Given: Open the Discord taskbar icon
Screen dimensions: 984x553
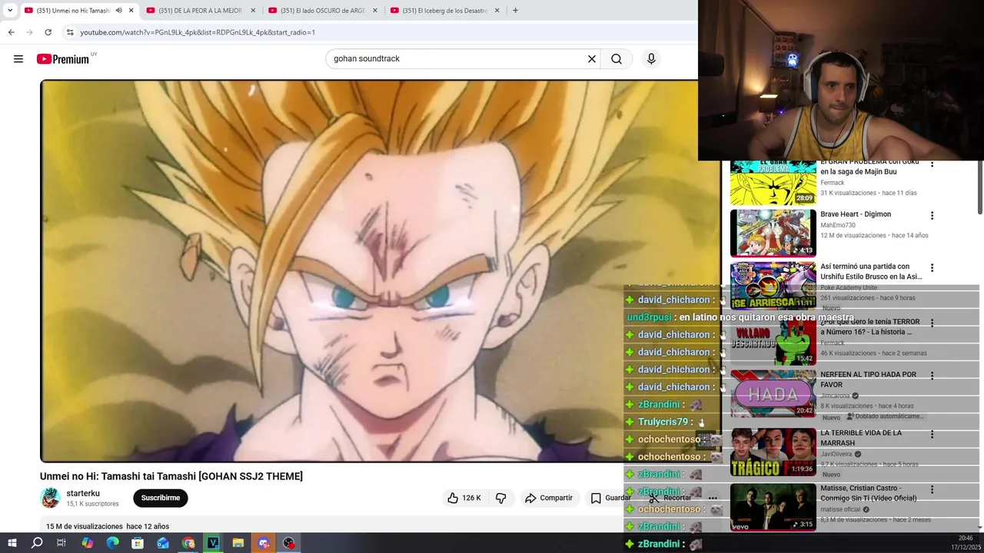Looking at the screenshot, I should click(x=264, y=543).
